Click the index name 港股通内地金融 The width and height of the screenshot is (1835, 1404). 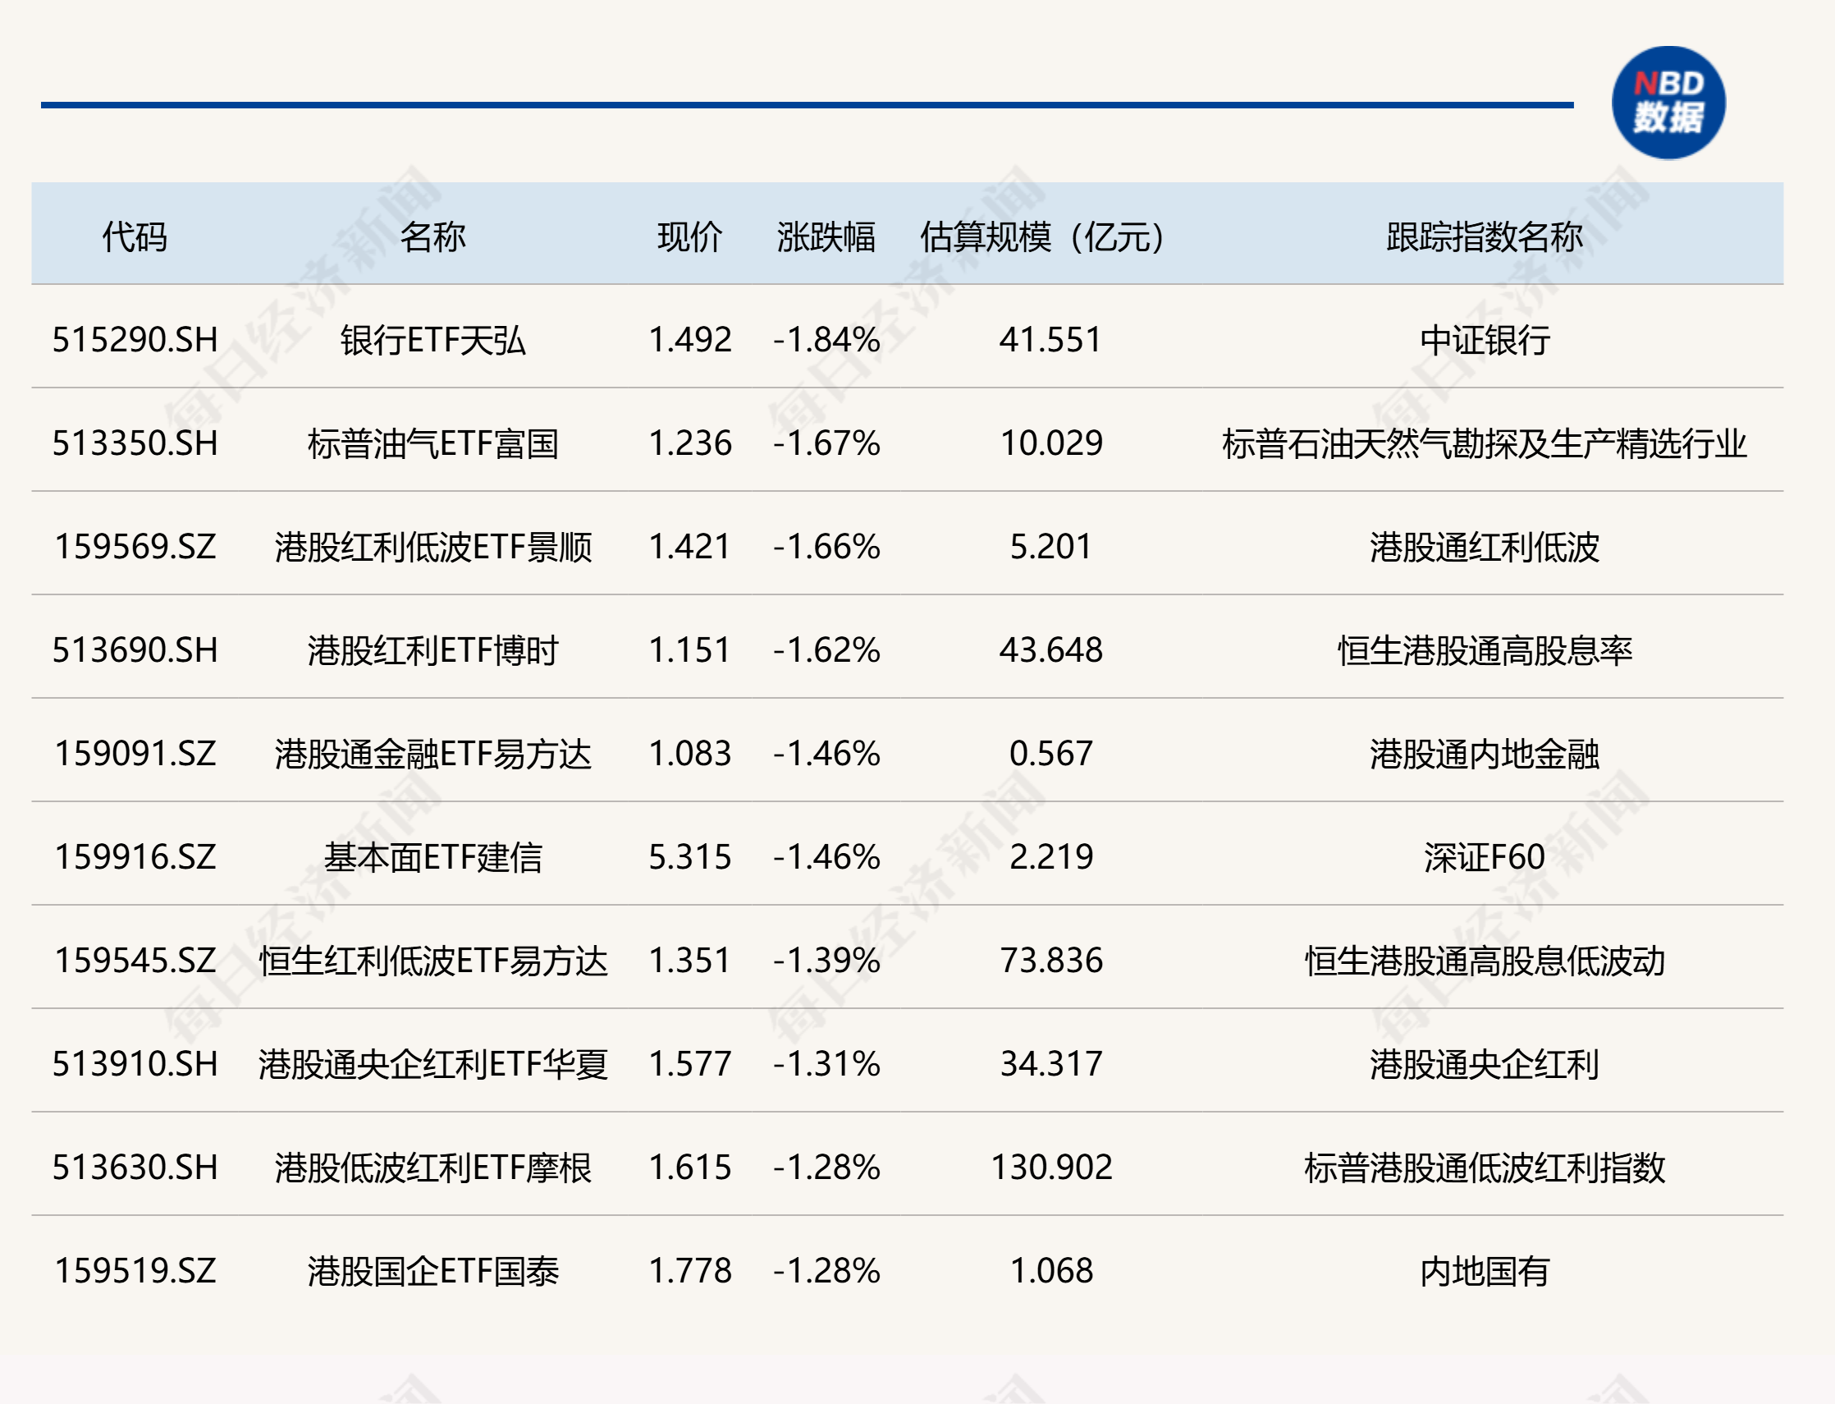pos(1485,754)
